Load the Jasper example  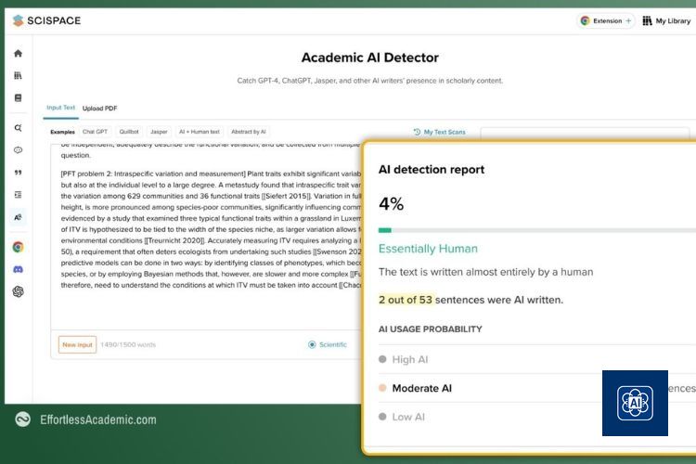[159, 132]
